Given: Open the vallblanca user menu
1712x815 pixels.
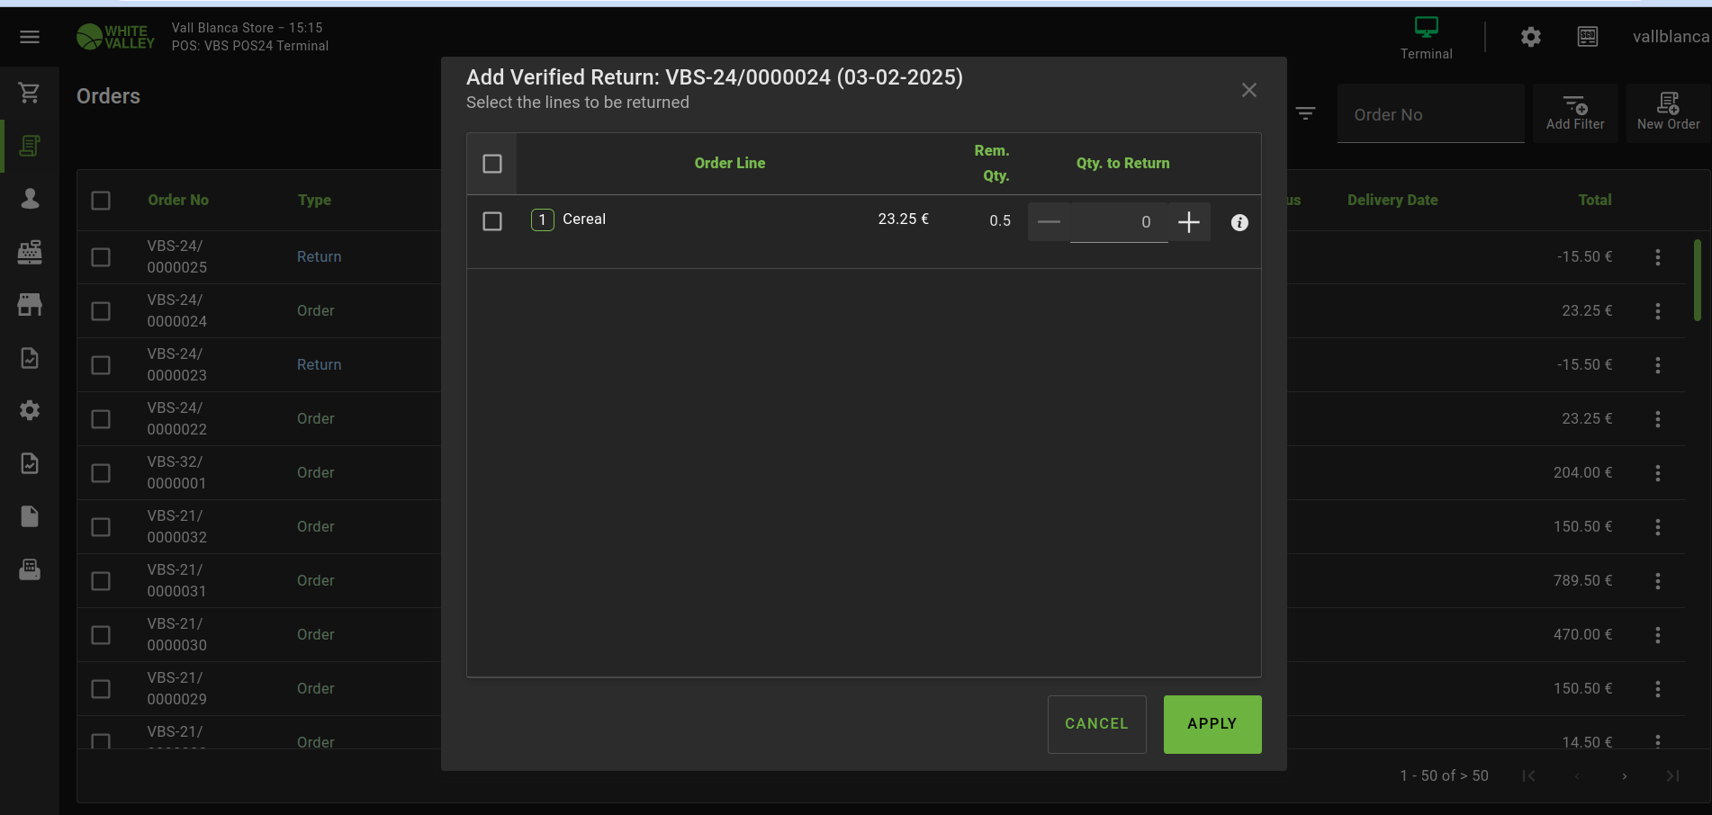Looking at the screenshot, I should pyautogui.click(x=1671, y=37).
